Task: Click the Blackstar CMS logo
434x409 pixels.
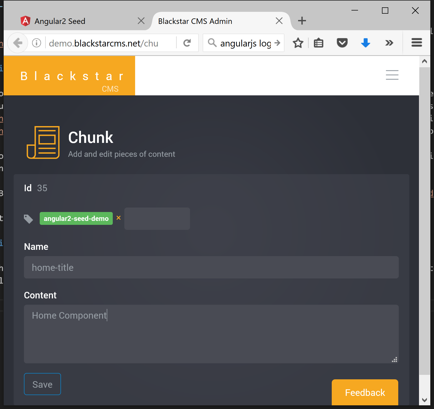Action: 69,76
